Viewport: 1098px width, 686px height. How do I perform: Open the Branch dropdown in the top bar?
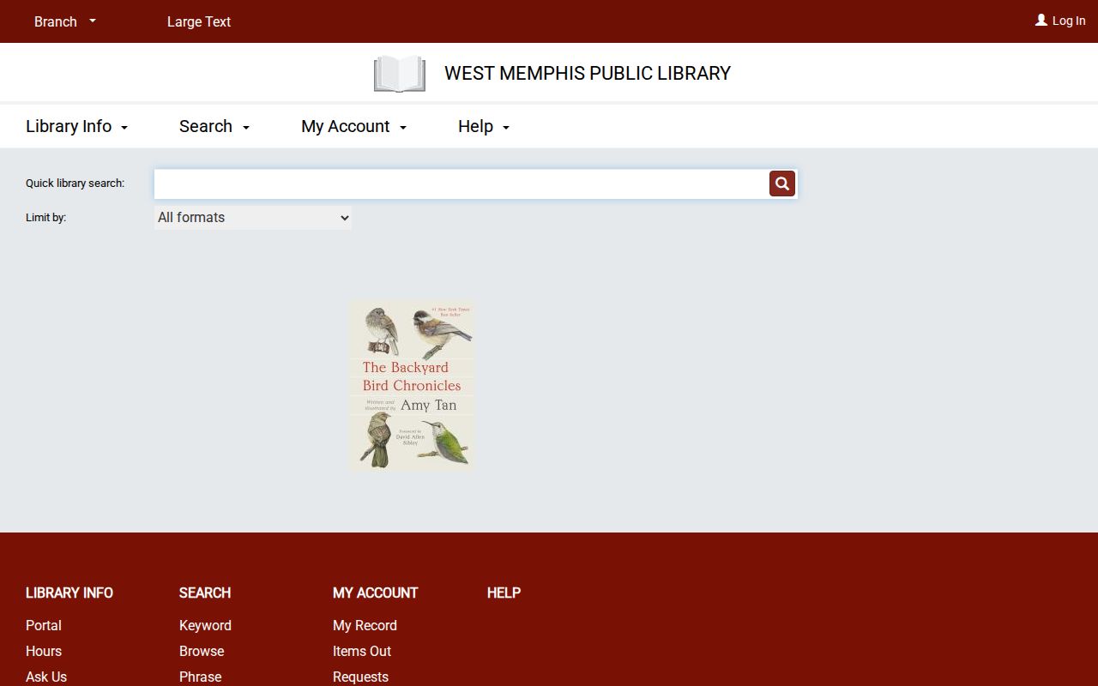tap(65, 21)
